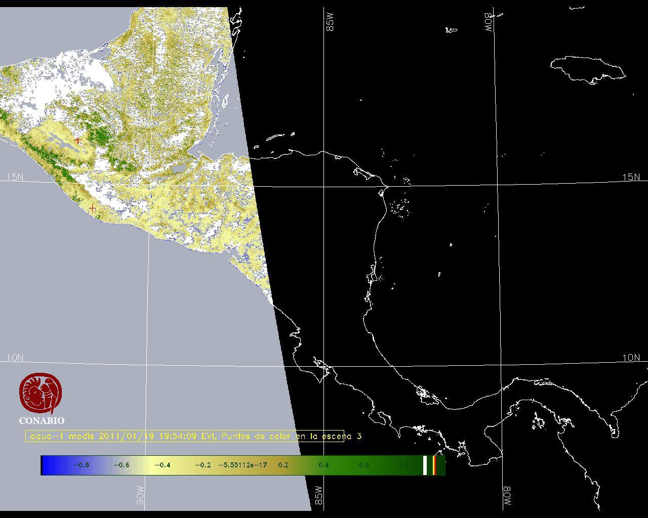Viewport: 648px width, 518px height.
Task: Click the 0.4 green value on the color scale
Action: pos(323,465)
